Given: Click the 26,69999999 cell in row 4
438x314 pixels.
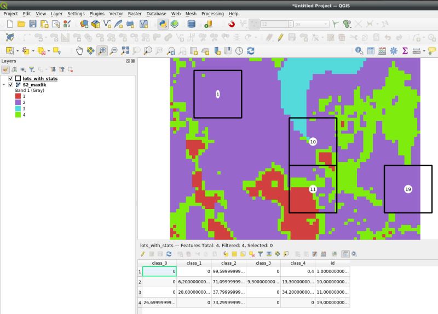Looking at the screenshot, I should point(159,303).
